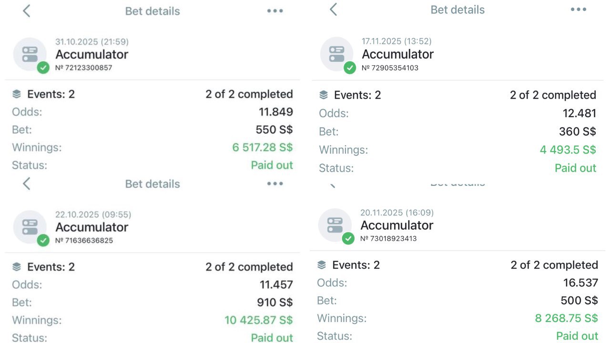Click events stack icon for odds 11.457 bet
Viewport: 610px width, 343px height.
pos(17,267)
